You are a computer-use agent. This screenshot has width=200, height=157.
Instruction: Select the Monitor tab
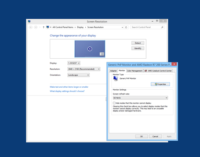coord(122,71)
